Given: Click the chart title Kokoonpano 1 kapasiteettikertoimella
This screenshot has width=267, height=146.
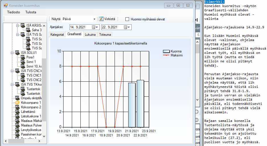Looking at the screenshot, I should tap(121, 43).
